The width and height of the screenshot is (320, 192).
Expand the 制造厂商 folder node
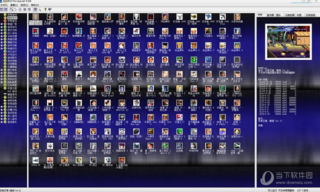click(x=2, y=24)
